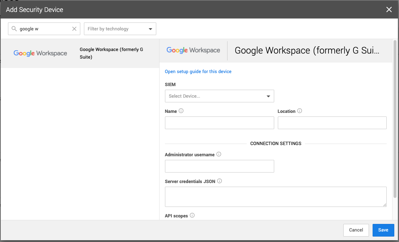Viewport: 399px width, 242px height.
Task: Click the SIEM label
Action: [170, 85]
